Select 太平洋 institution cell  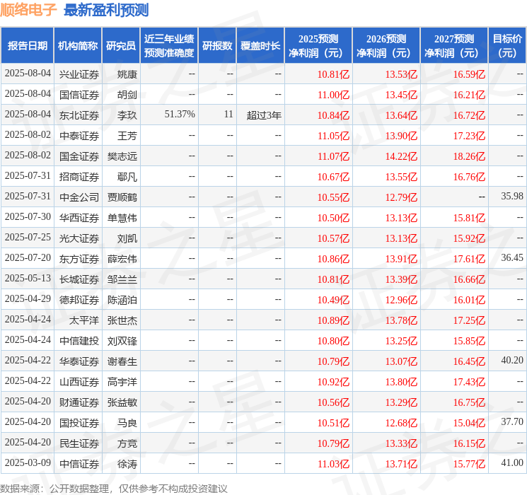click(x=84, y=320)
